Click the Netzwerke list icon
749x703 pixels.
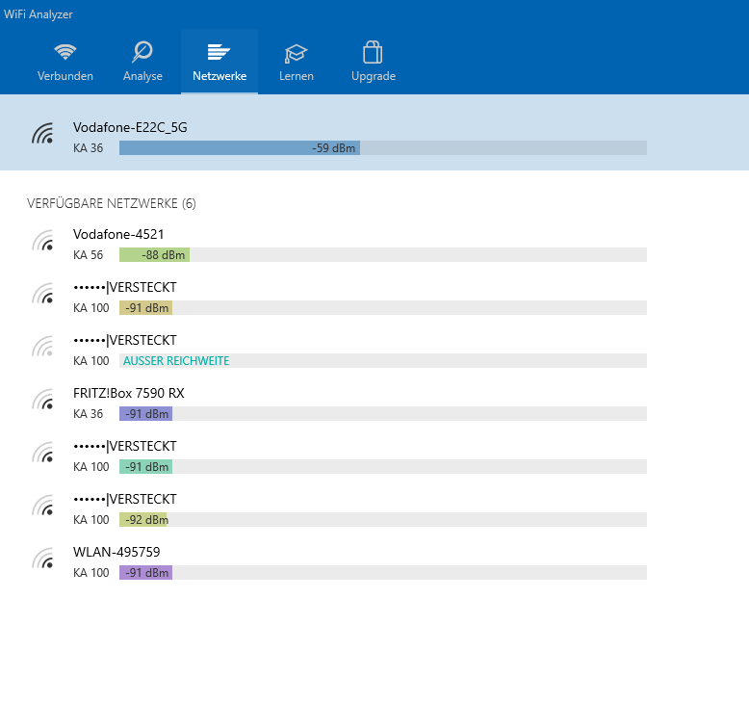219,52
